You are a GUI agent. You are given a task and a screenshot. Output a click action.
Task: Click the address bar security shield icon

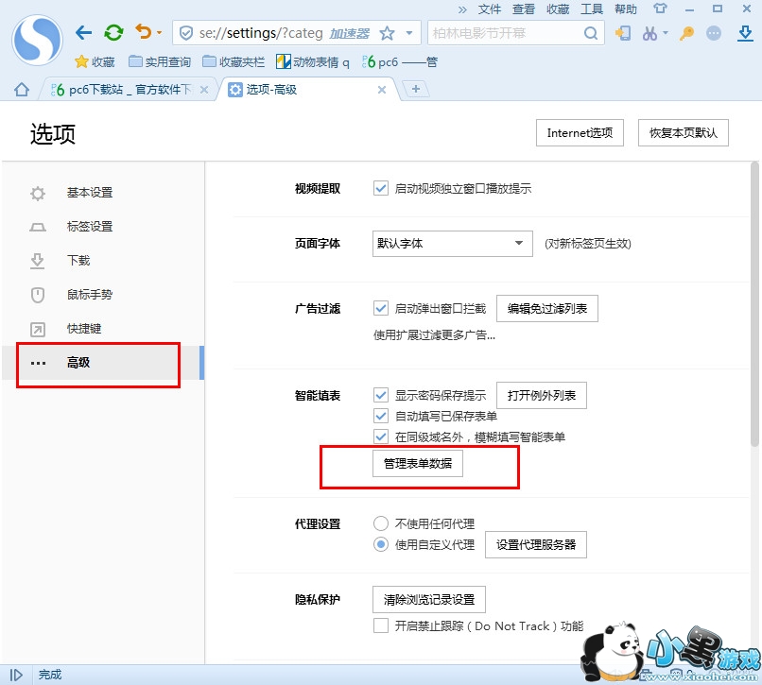click(x=185, y=33)
